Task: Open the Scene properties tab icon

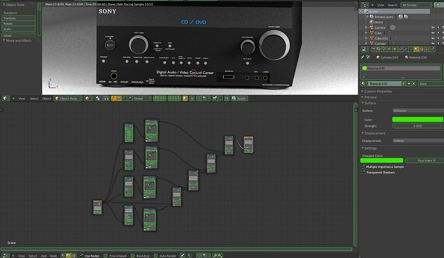Action: click(384, 50)
